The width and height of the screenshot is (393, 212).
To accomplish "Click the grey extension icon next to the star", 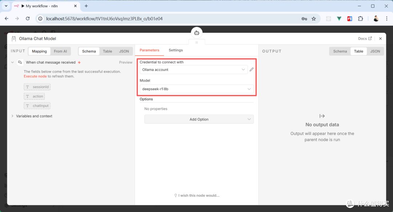I will tap(328, 19).
